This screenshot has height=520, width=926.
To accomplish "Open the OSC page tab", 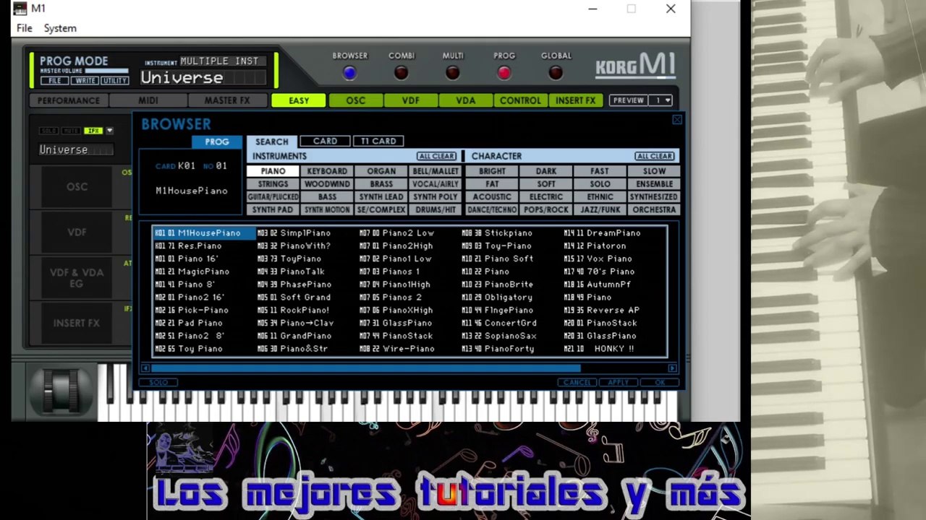I will (x=355, y=100).
